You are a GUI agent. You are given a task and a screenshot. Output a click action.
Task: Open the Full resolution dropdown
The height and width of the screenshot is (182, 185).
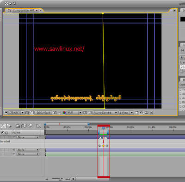click(74, 113)
